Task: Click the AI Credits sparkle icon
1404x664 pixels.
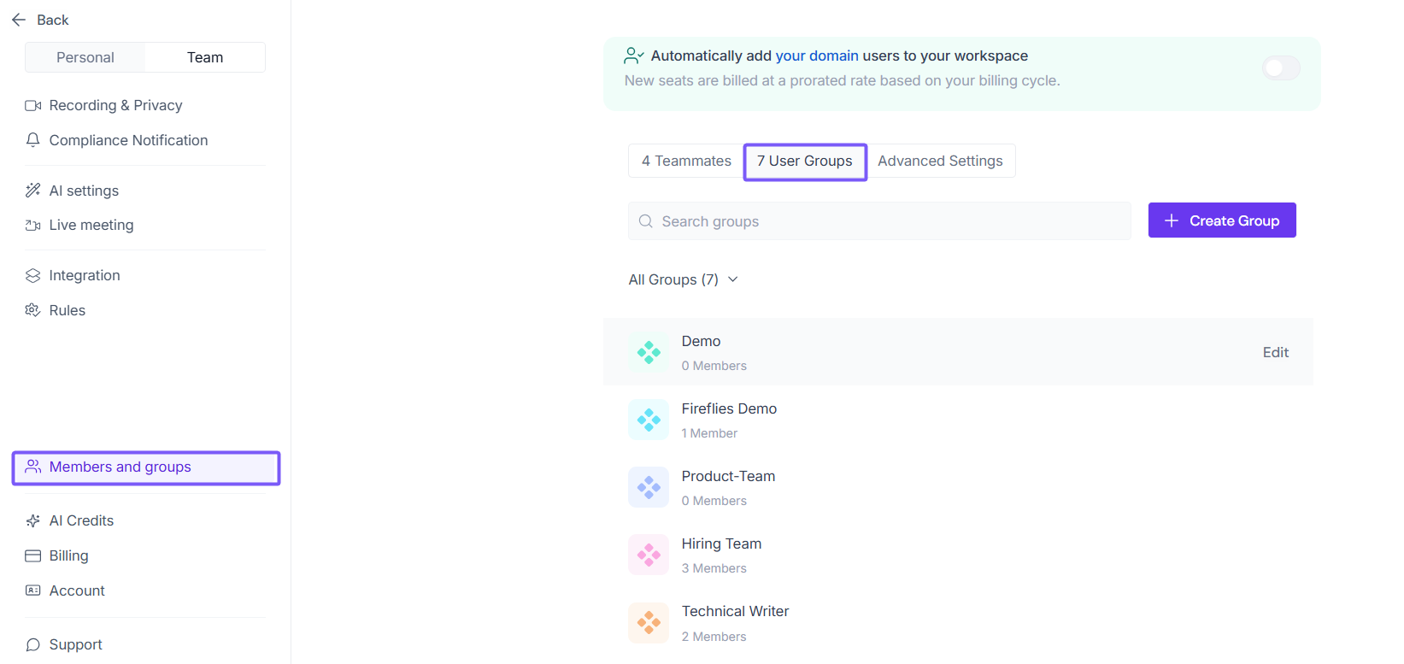Action: coord(33,520)
